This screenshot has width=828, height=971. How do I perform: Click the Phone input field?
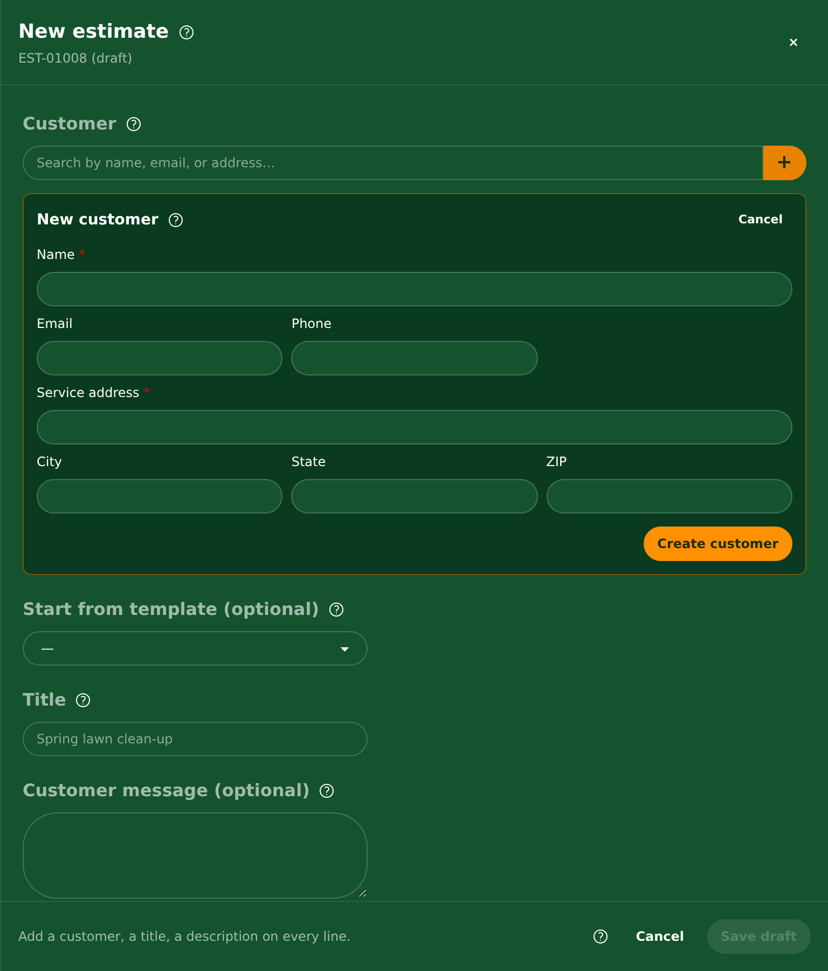coord(415,358)
